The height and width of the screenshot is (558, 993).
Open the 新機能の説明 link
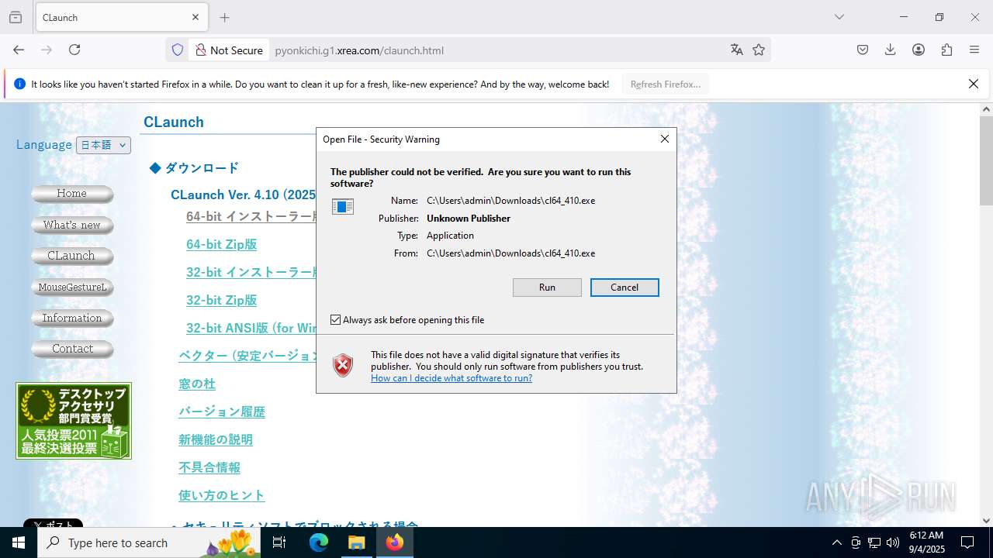click(x=216, y=439)
